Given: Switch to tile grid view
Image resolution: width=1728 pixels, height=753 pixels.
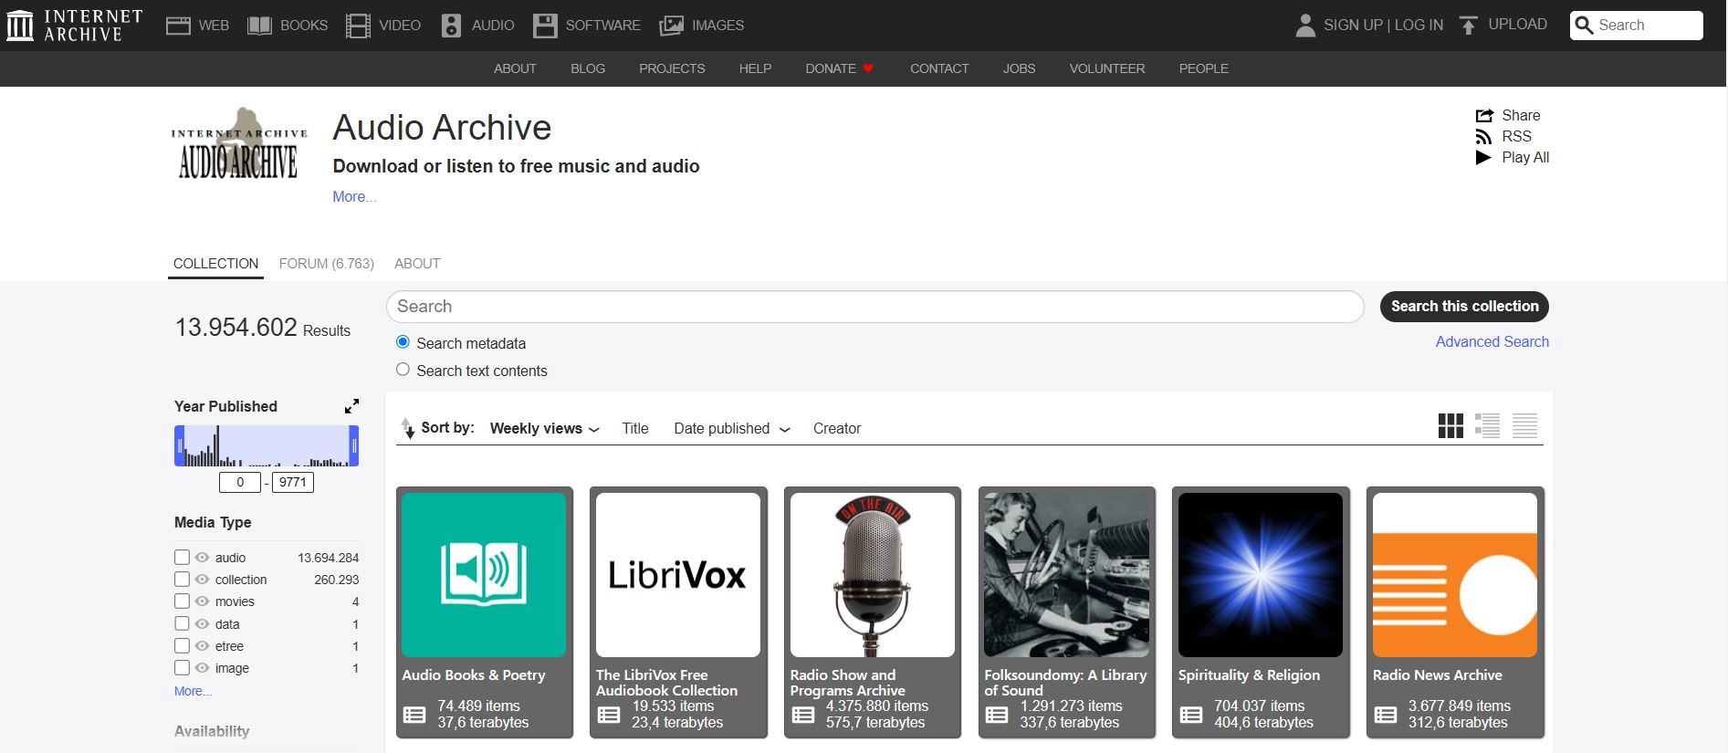Looking at the screenshot, I should point(1450,426).
